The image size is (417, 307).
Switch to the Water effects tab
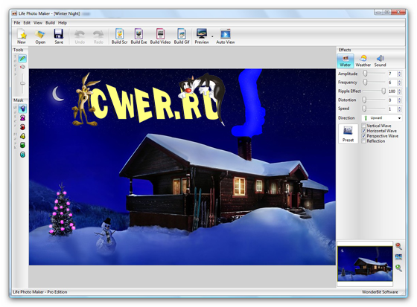[x=346, y=60]
